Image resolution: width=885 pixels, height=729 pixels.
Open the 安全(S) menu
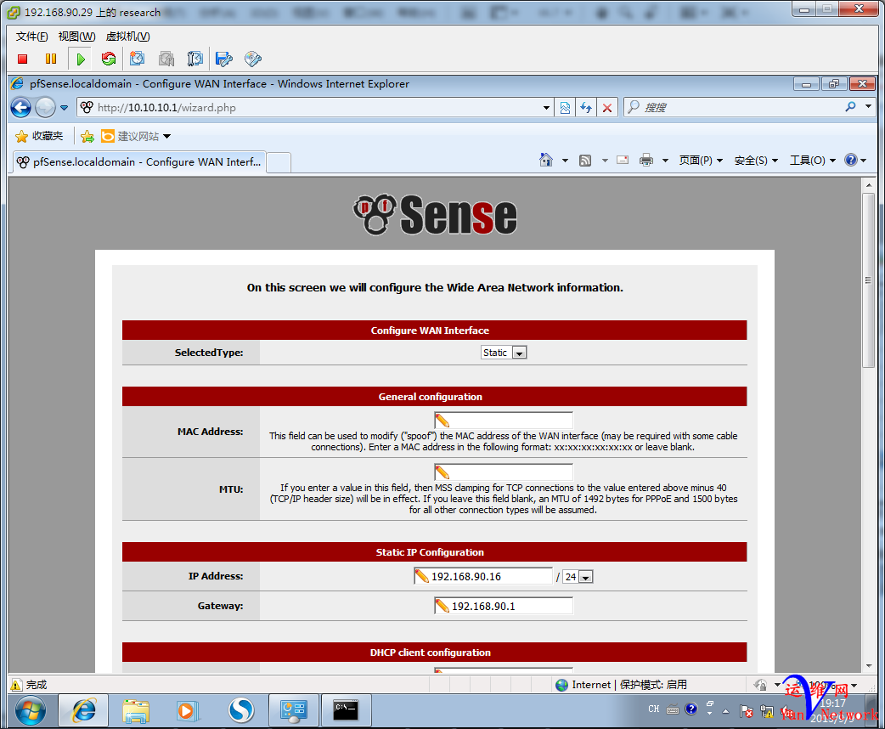click(x=756, y=161)
